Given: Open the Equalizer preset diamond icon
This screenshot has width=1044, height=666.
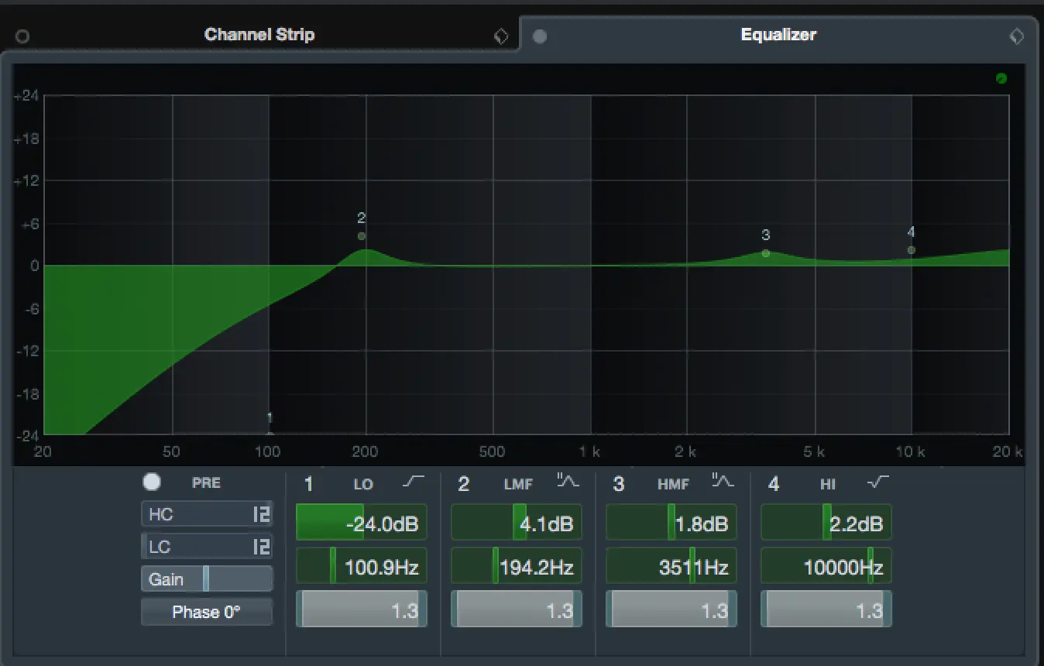Looking at the screenshot, I should tap(1016, 36).
